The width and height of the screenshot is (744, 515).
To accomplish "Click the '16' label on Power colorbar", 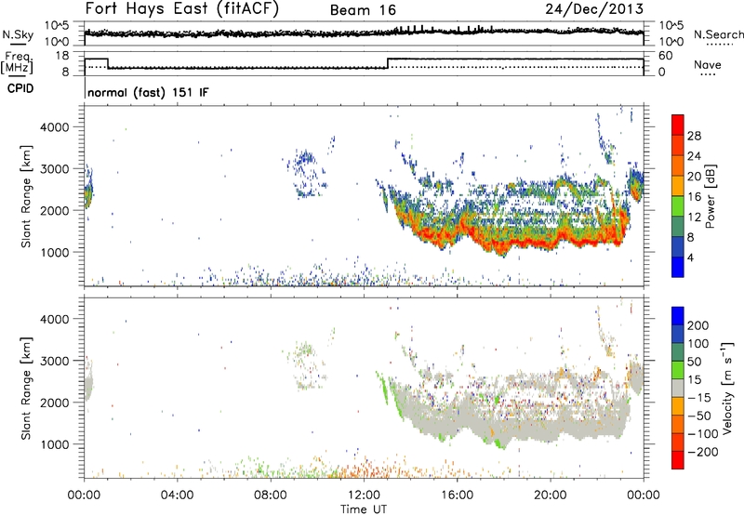I will pos(694,197).
